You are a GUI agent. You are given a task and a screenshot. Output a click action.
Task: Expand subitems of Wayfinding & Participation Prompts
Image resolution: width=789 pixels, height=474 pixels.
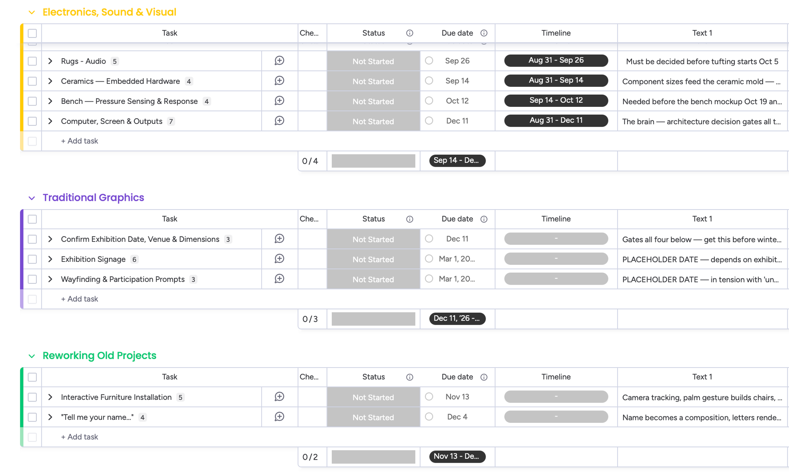click(50, 279)
